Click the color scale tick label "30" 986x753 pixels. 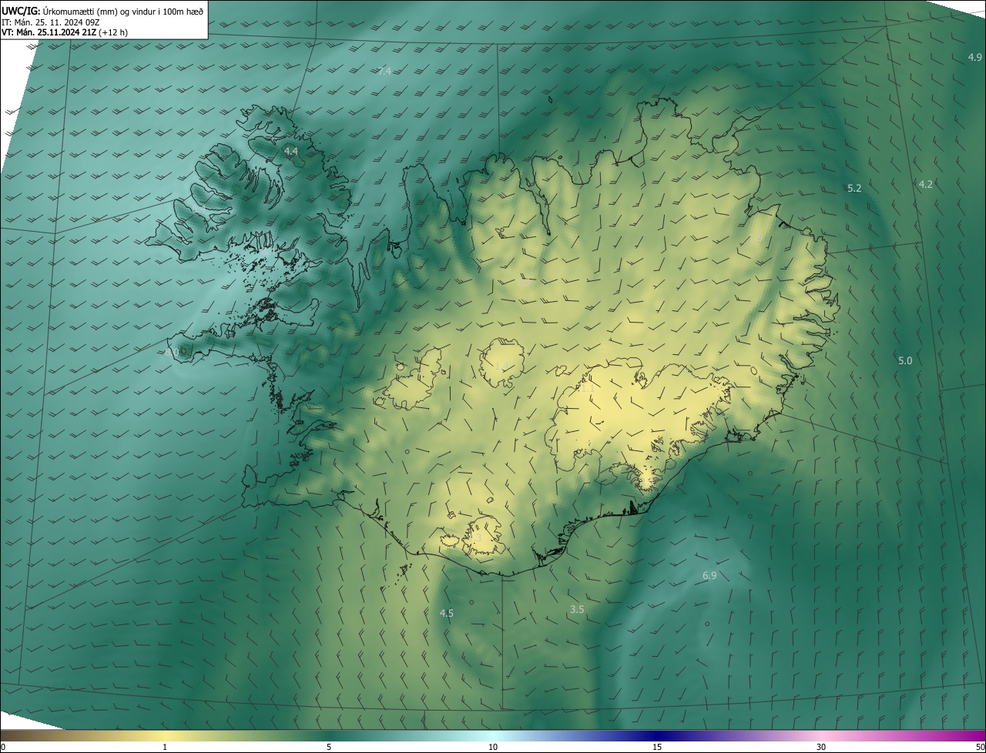tap(821, 747)
